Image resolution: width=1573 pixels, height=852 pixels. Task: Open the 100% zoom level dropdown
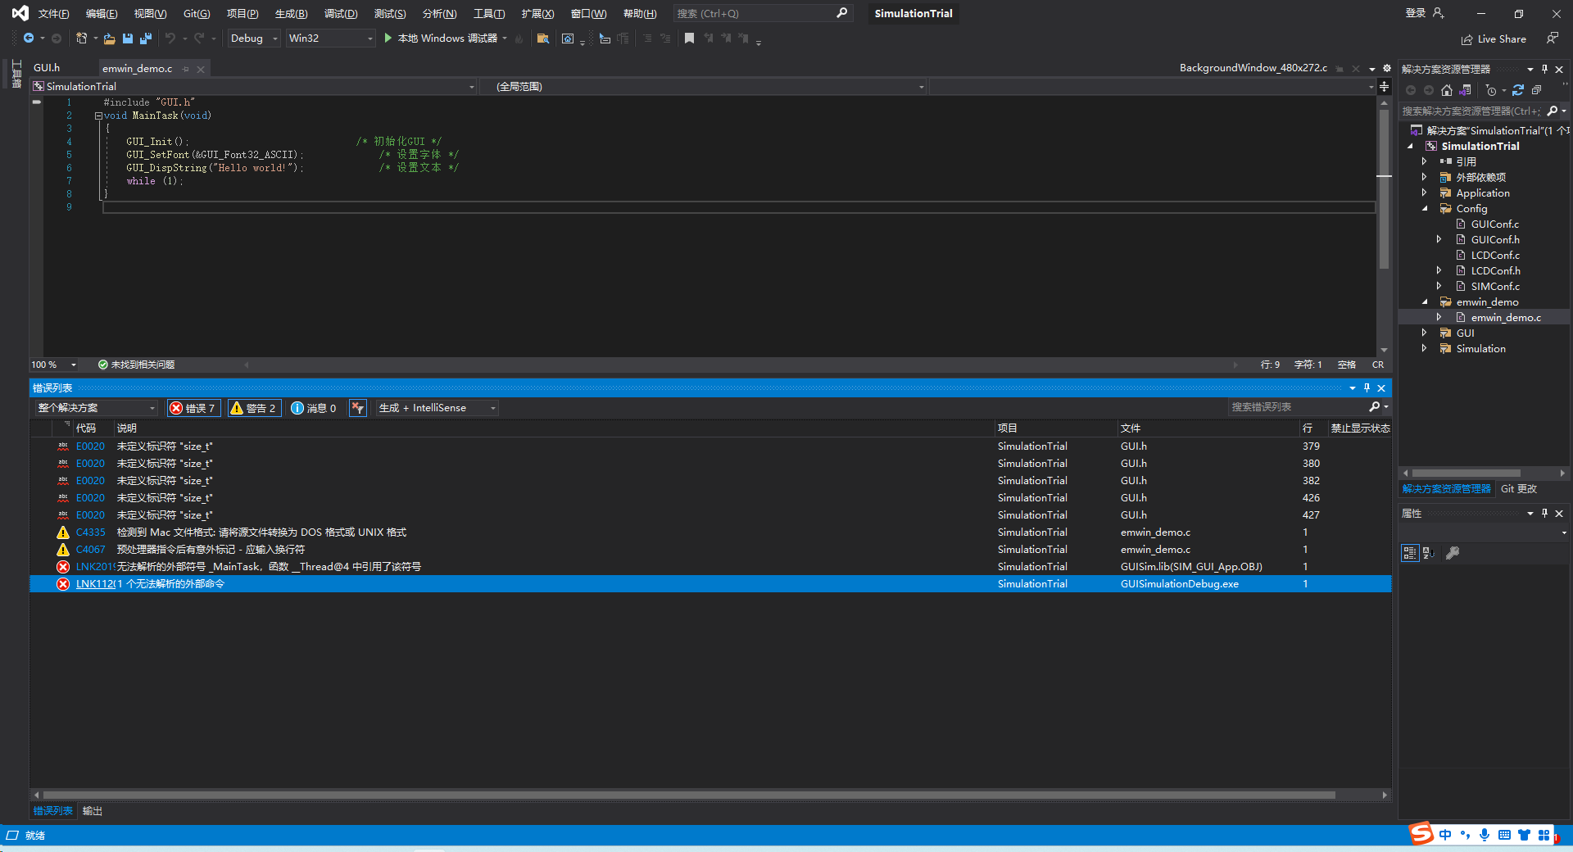(54, 365)
